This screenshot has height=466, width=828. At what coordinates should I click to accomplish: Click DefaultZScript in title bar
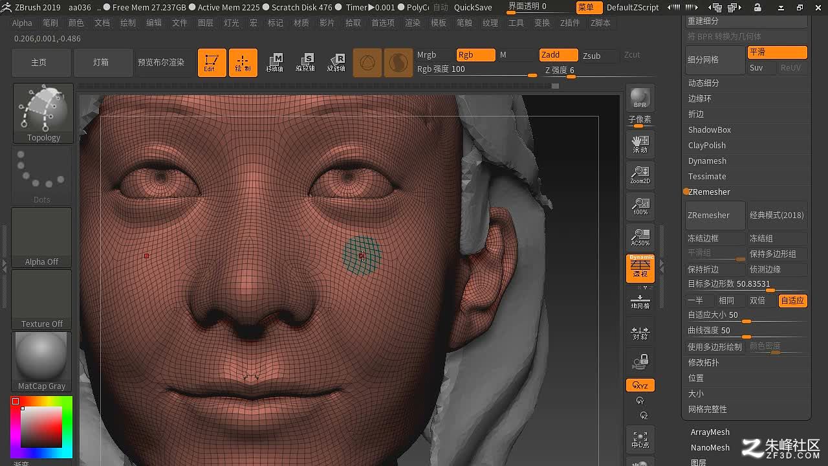(x=633, y=8)
